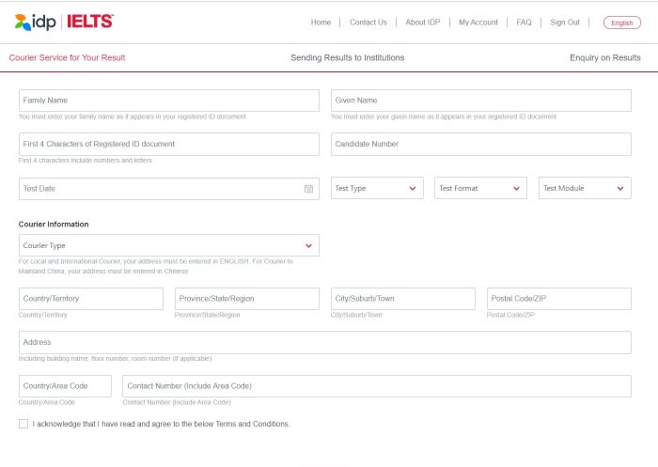Image resolution: width=658 pixels, height=467 pixels.
Task: Focus the Candidate Number field
Action: pos(481,145)
